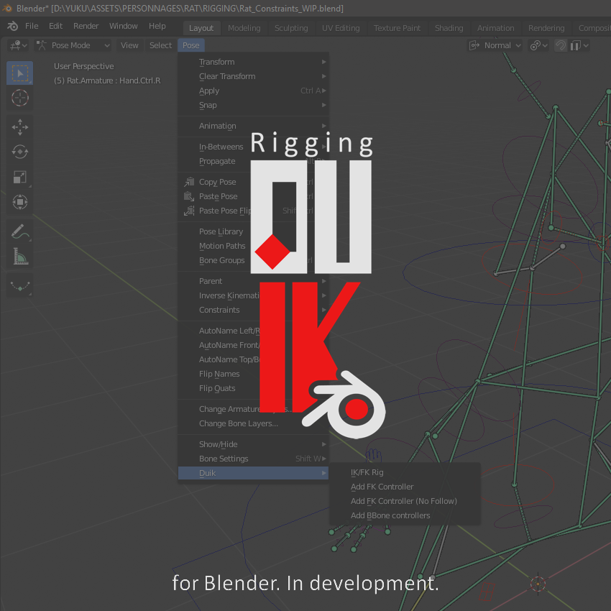Open the snapping options dropdown
The width and height of the screenshot is (611, 611).
pos(580,45)
